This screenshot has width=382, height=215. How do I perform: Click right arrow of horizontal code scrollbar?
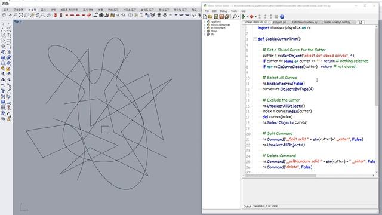(374, 176)
